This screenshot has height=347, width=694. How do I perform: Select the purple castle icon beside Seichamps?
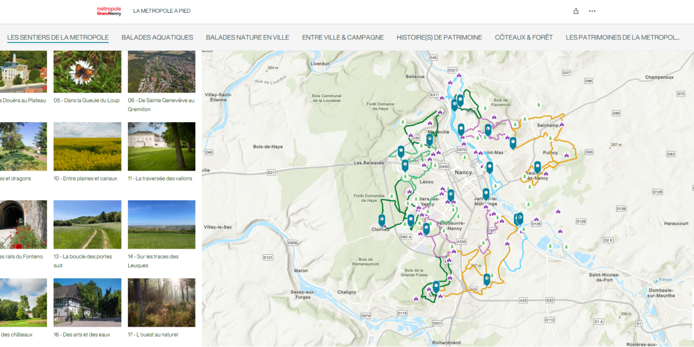pos(561,124)
